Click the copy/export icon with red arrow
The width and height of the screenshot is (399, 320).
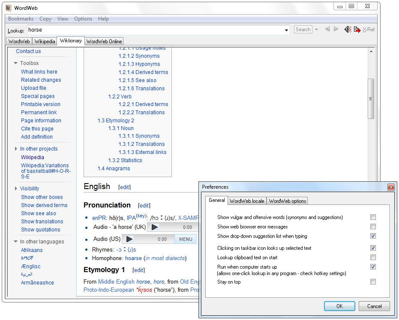(x=357, y=30)
